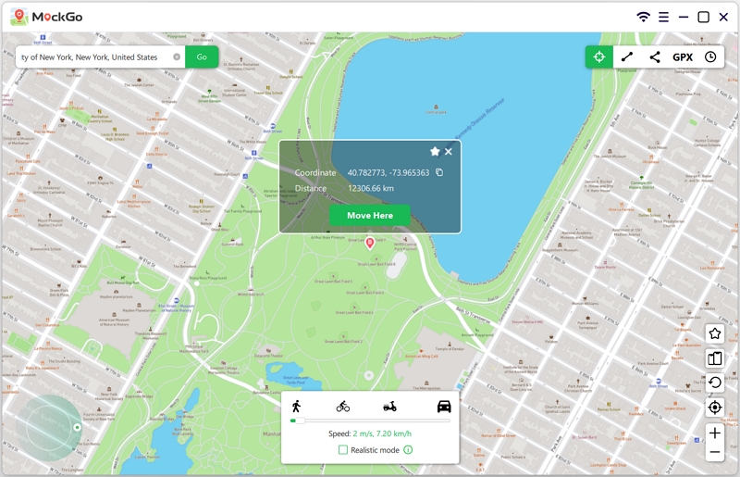The height and width of the screenshot is (477, 740).
Task: Click the green Go button
Action: 202,56
